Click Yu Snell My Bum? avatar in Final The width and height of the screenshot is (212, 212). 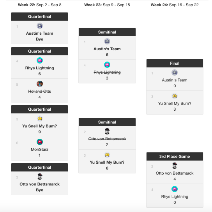[175, 96]
